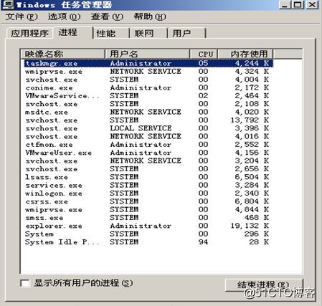This screenshot has width=322, height=306.
Task: Select the smss.exe process
Action: tap(148, 218)
